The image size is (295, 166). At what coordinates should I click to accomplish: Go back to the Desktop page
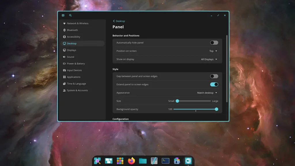(x=119, y=21)
